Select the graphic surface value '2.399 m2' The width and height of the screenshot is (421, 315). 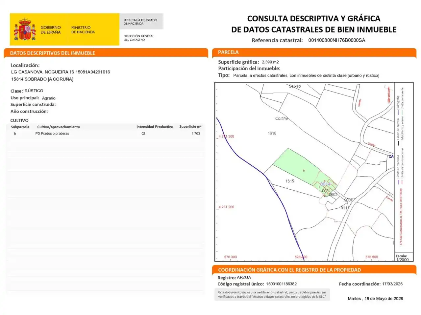[270, 62]
